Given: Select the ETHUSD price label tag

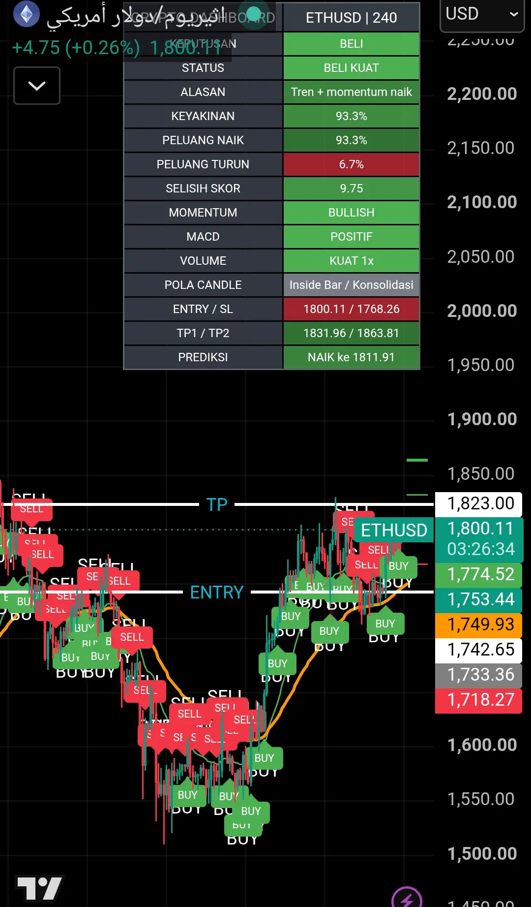Looking at the screenshot, I should [394, 530].
